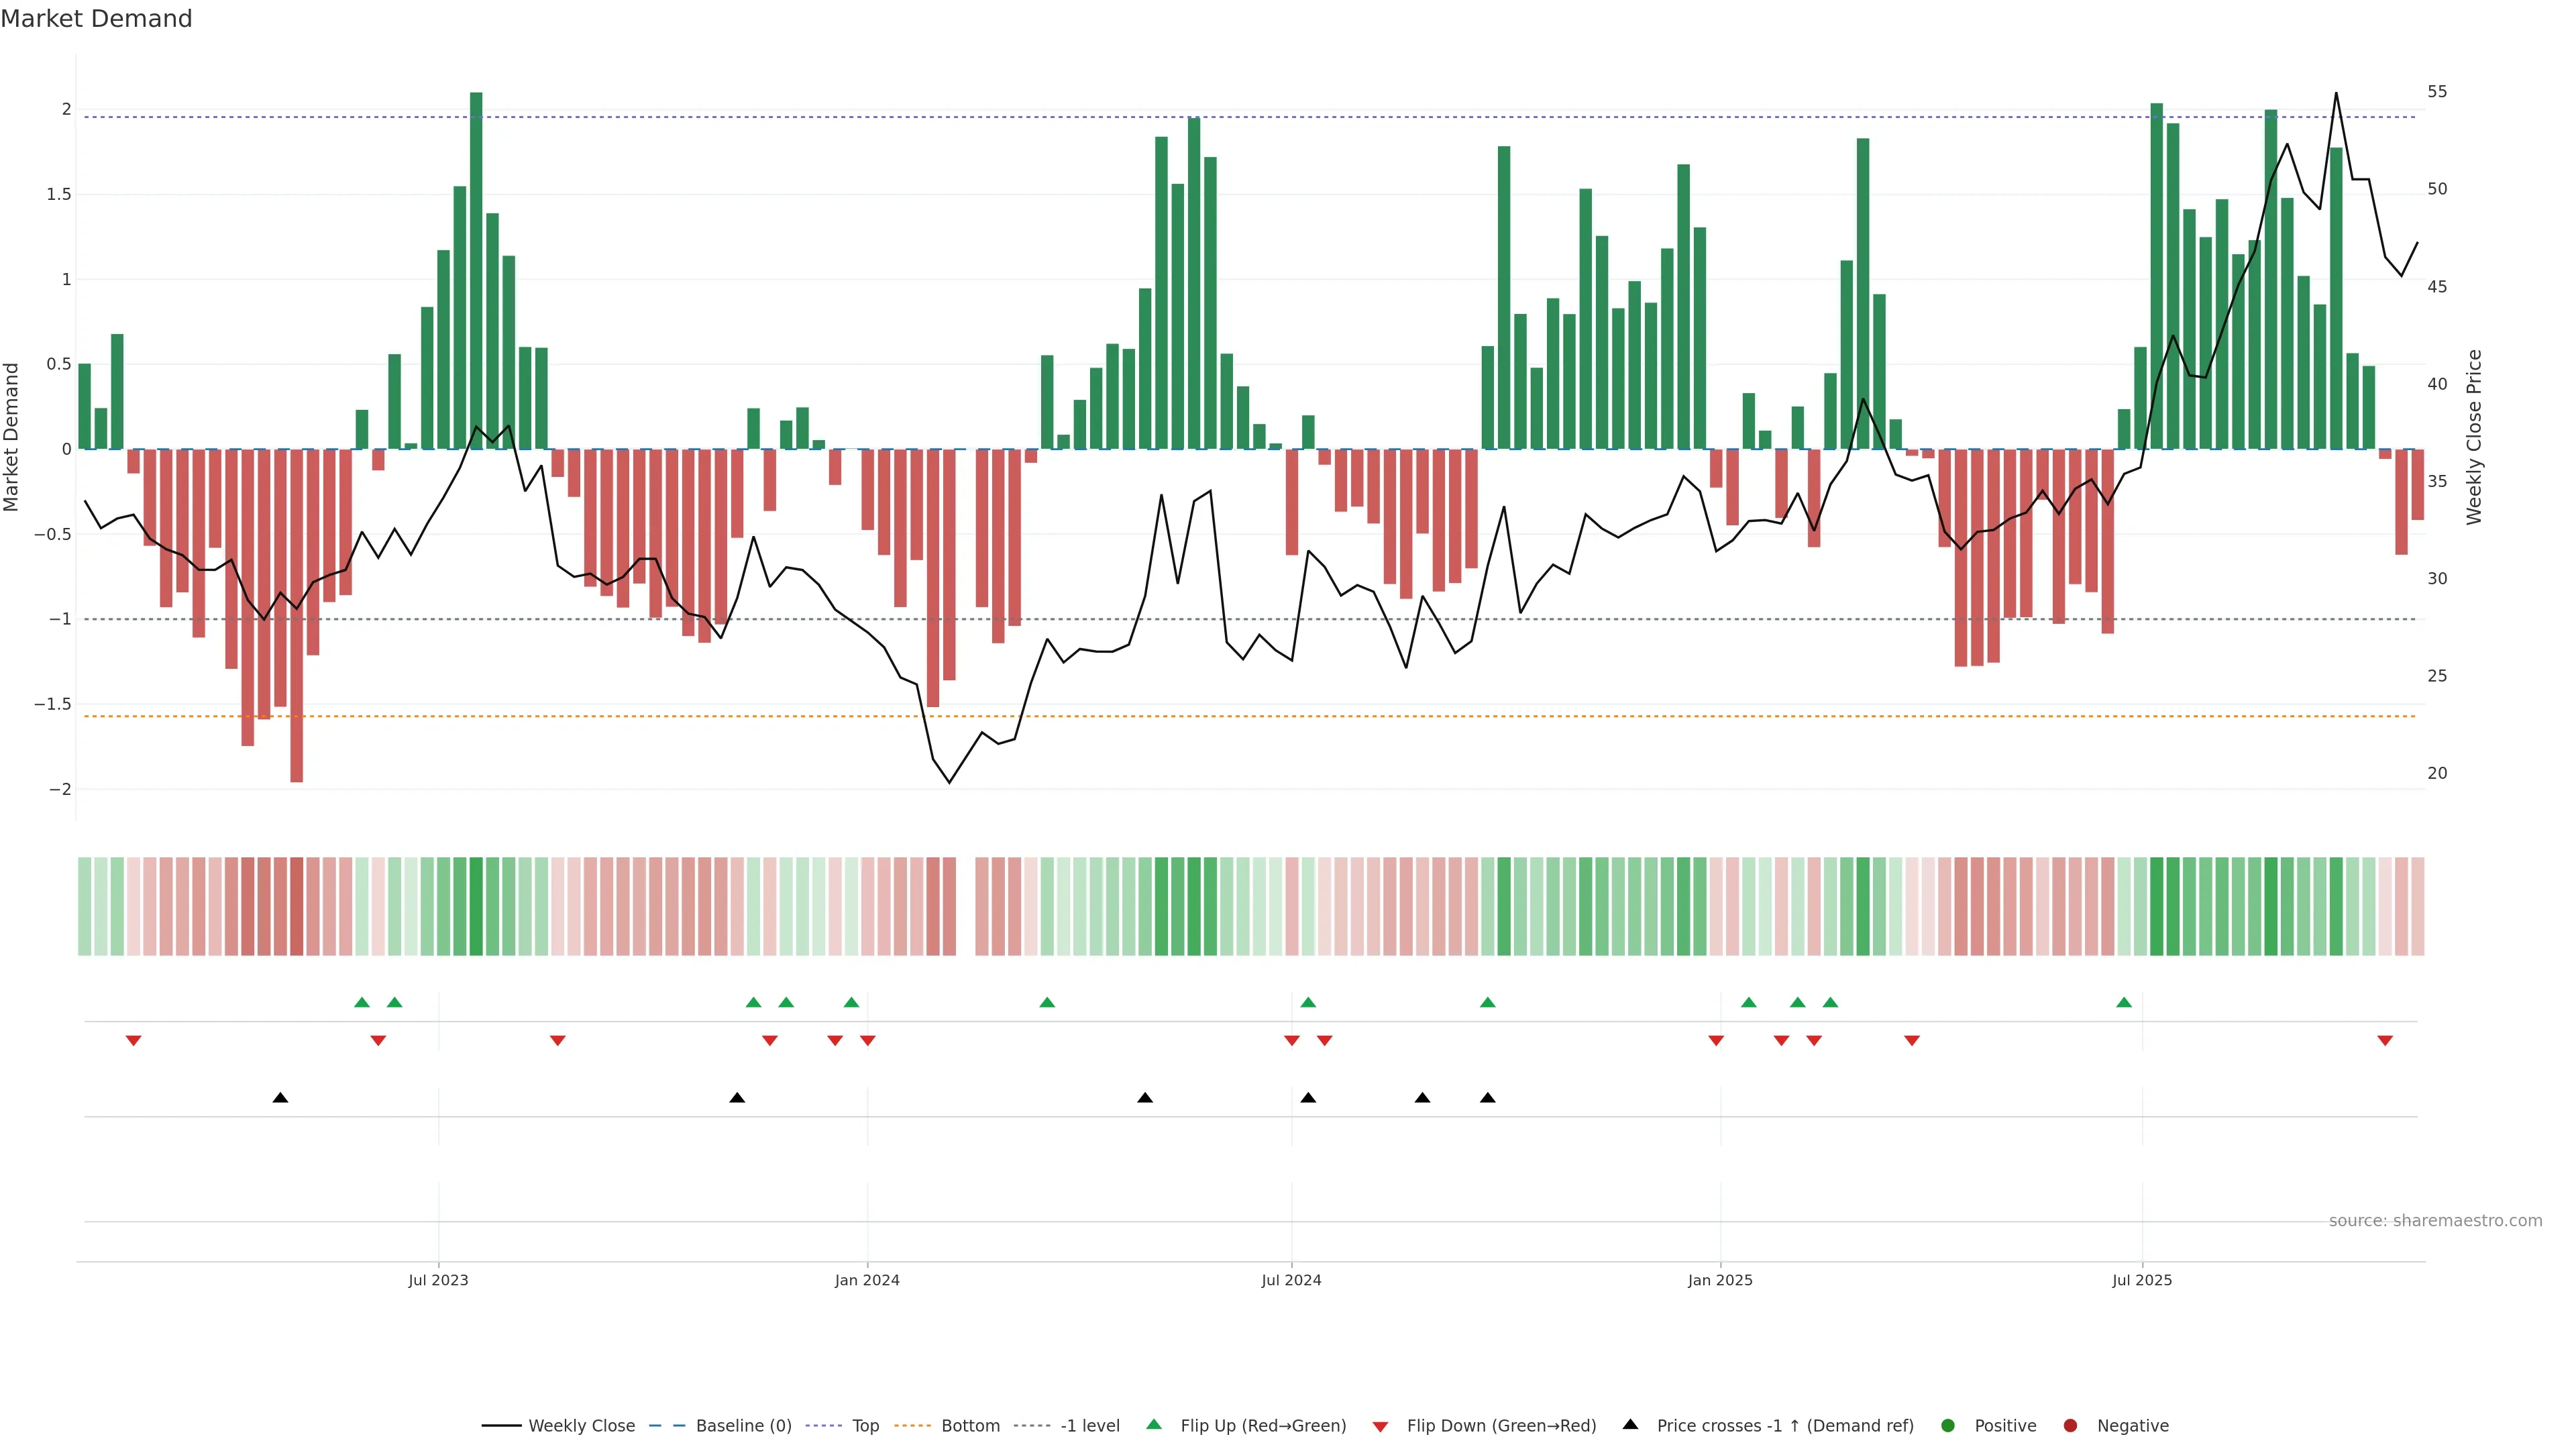The width and height of the screenshot is (2576, 1449).
Task: Click the black Price crosses legend triangle
Action: click(x=1630, y=1424)
